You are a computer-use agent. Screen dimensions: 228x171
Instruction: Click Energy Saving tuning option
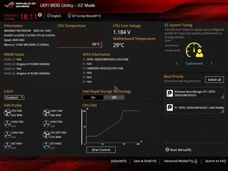173,50
